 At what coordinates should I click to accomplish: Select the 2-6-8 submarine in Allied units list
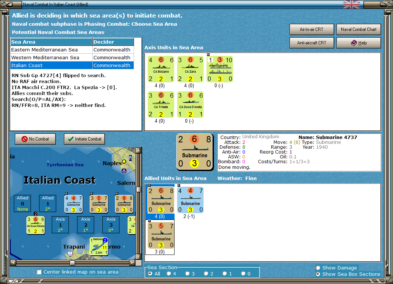tap(161, 200)
